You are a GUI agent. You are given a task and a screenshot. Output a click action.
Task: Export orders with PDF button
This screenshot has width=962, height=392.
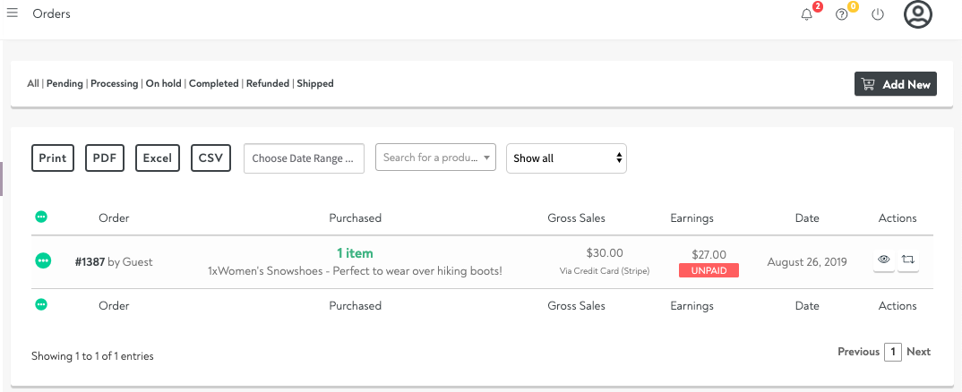pyautogui.click(x=105, y=158)
